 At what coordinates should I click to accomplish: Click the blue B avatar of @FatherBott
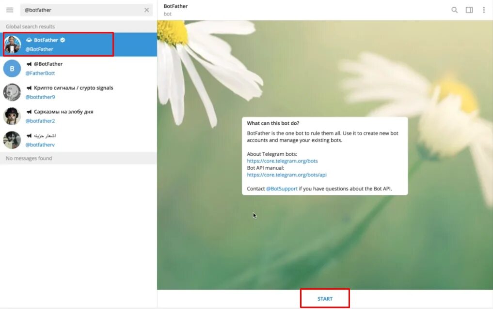click(x=12, y=68)
